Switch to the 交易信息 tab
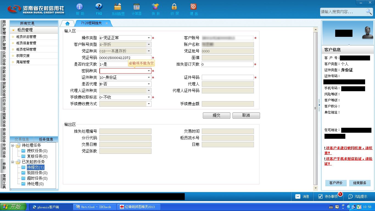This screenshot has height=211, width=375. [x=22, y=139]
